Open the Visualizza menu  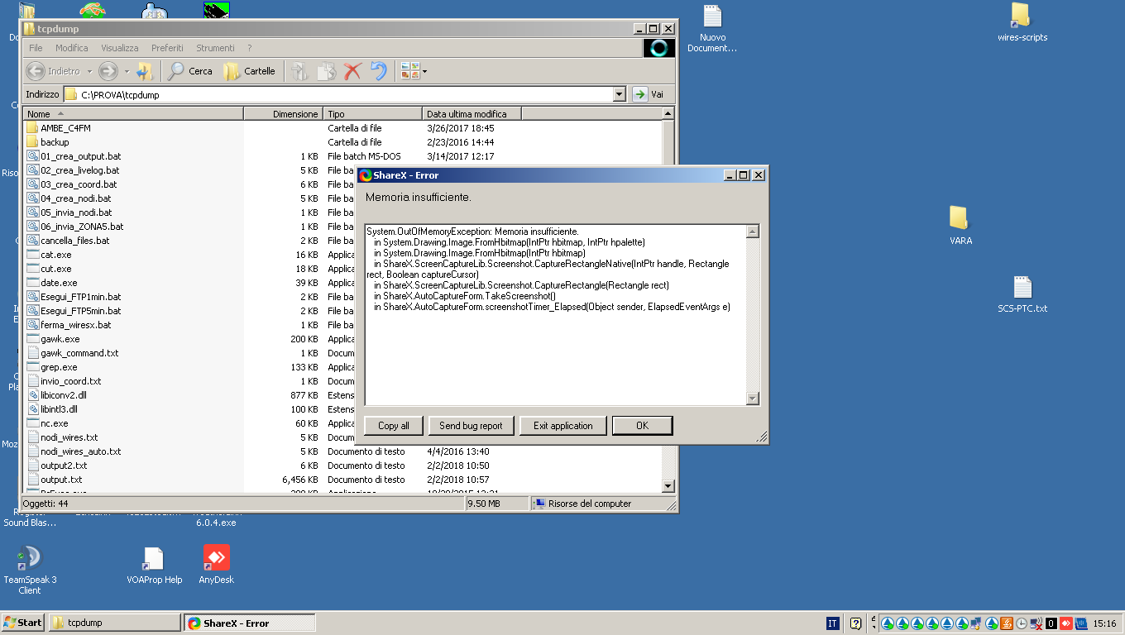tap(120, 48)
